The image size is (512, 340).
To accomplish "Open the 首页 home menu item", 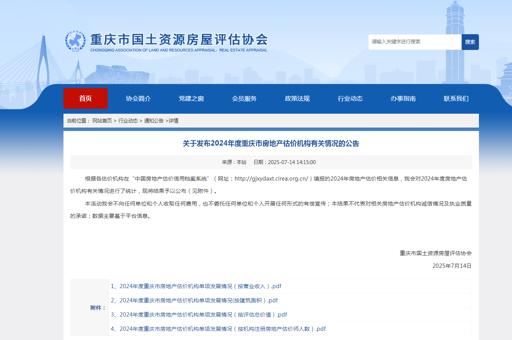I will click(85, 99).
